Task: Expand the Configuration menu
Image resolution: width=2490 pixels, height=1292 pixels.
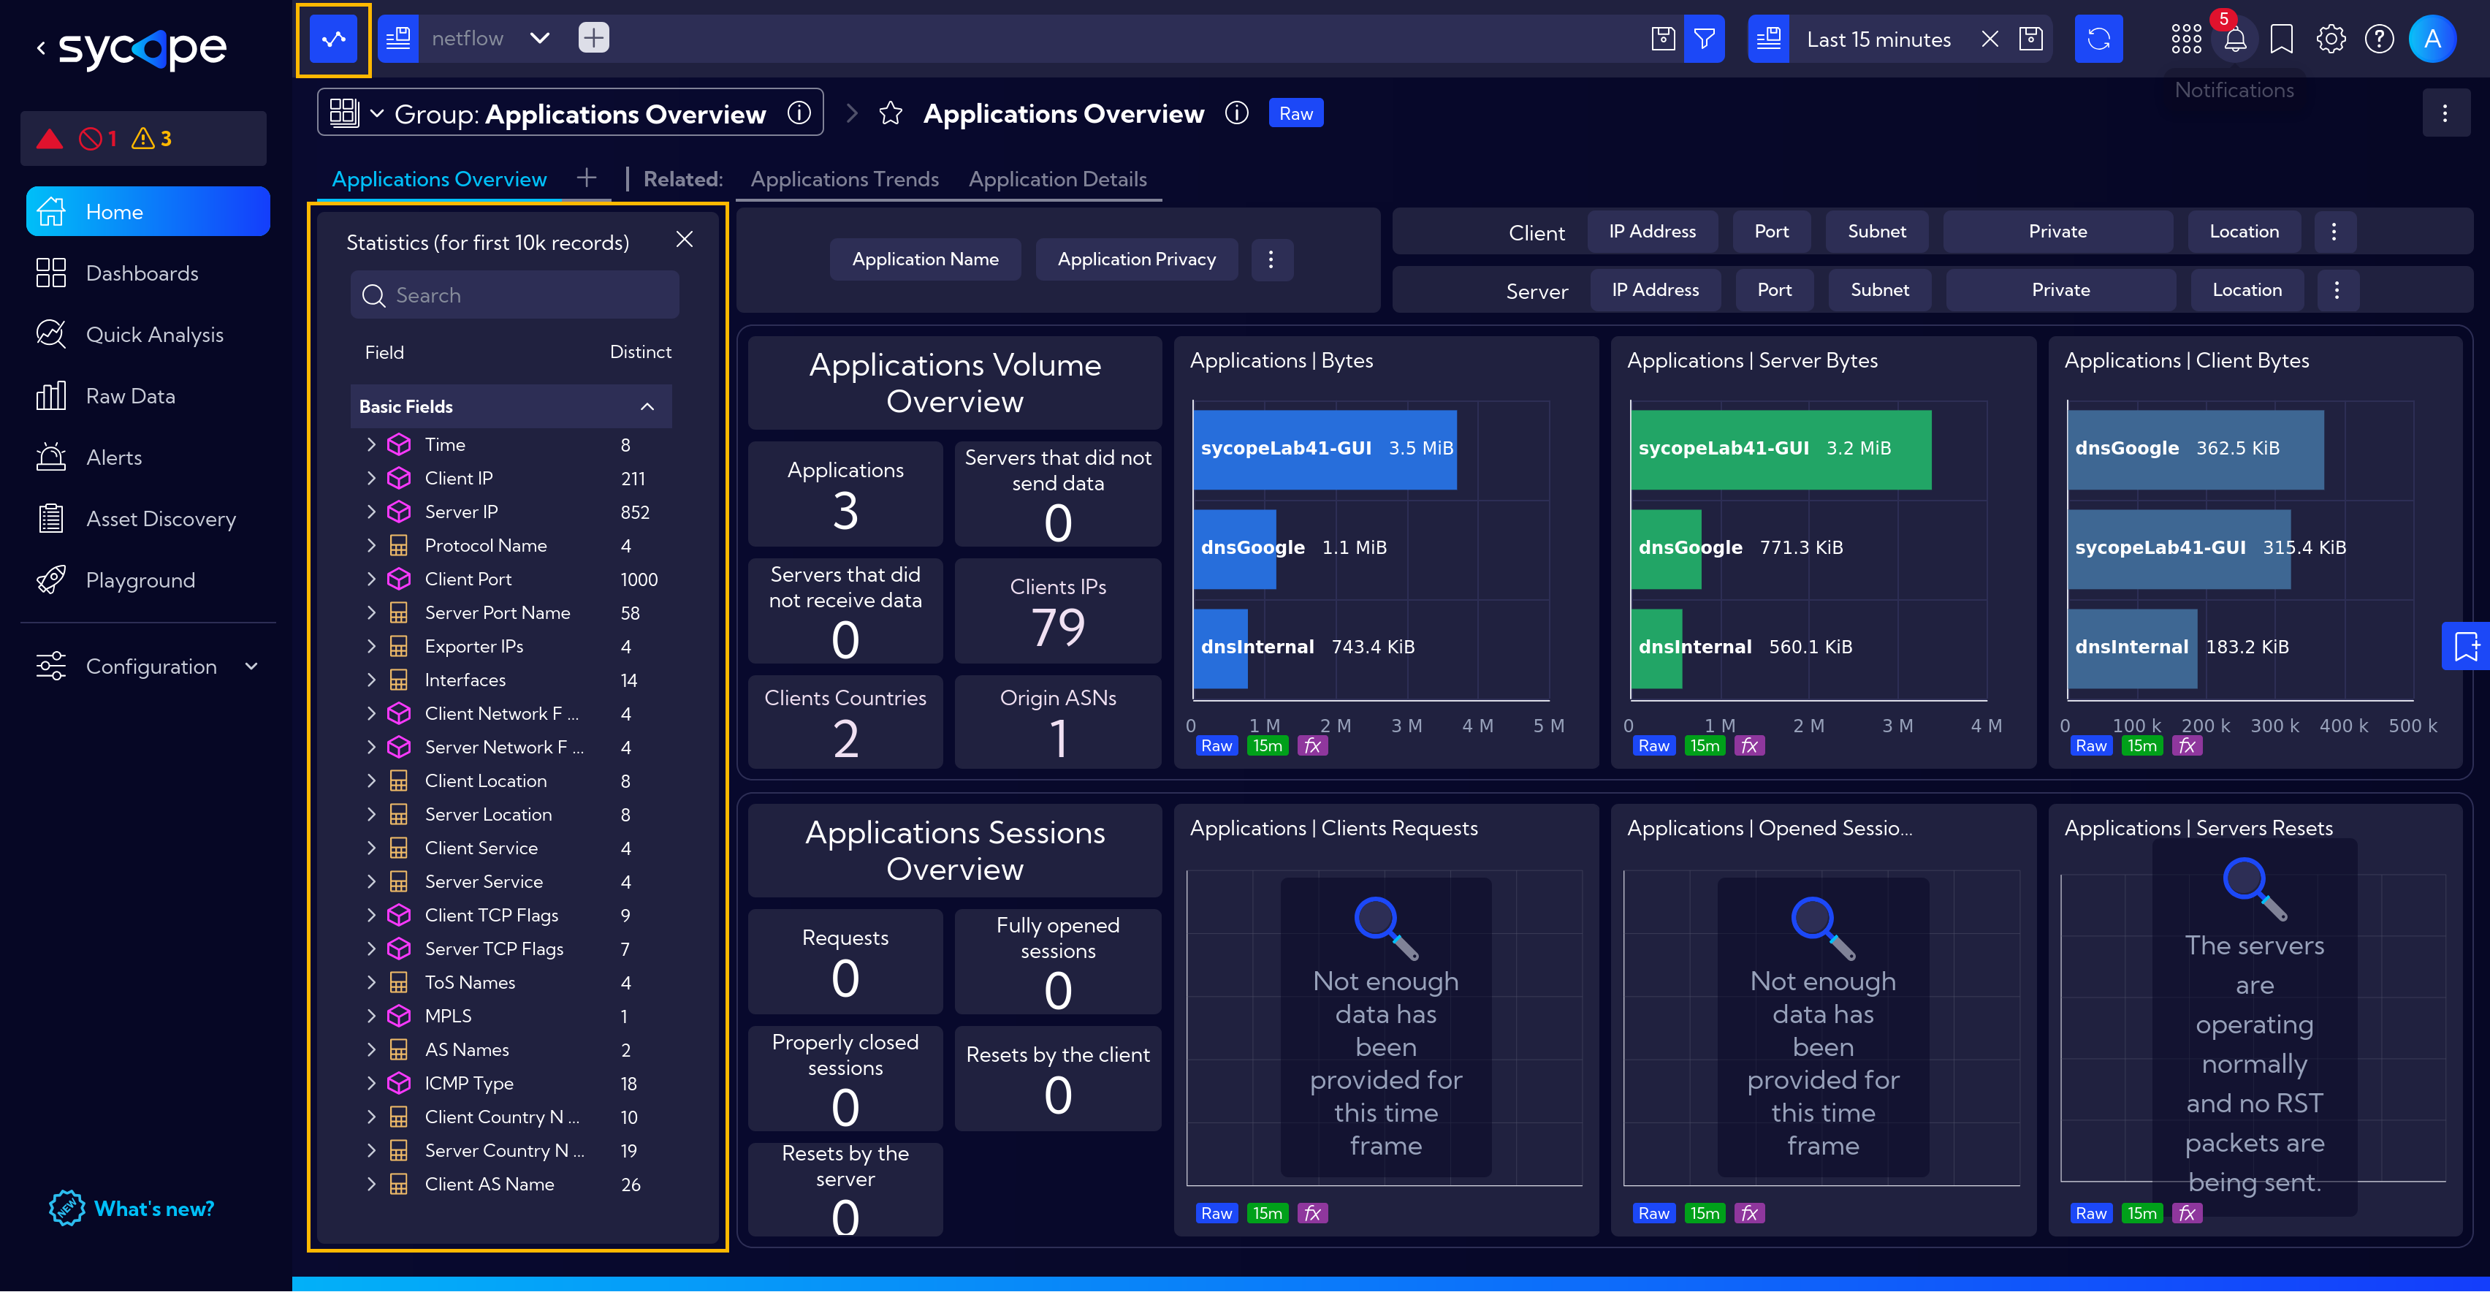Action: point(148,666)
